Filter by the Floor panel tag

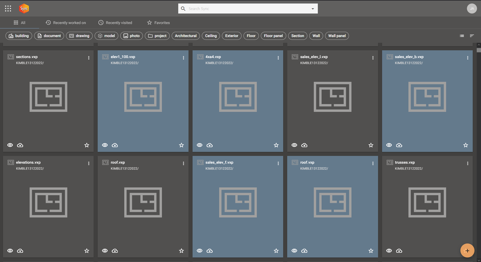point(273,36)
